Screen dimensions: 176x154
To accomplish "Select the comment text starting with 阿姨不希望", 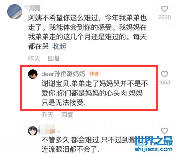I will point(88,32).
